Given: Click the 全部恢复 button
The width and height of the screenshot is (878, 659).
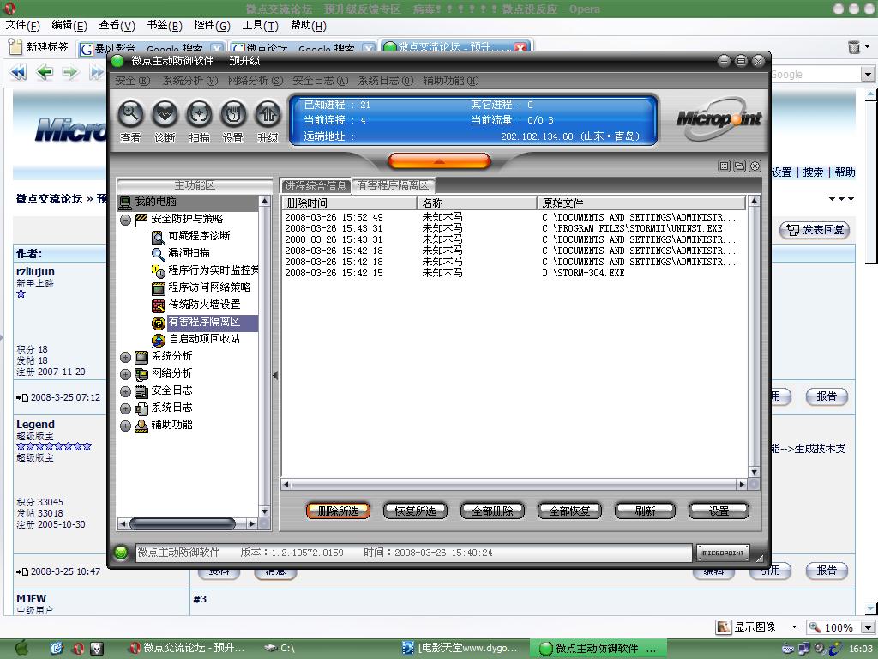Looking at the screenshot, I should tap(569, 511).
